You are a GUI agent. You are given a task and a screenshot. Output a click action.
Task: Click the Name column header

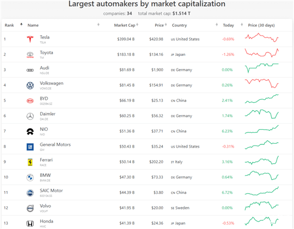33,26
